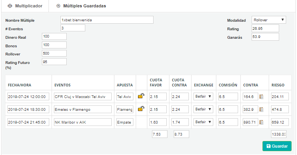This screenshot has width=297, height=155.
Task: Switch to the Multiplicador tab
Action: pos(25,6)
